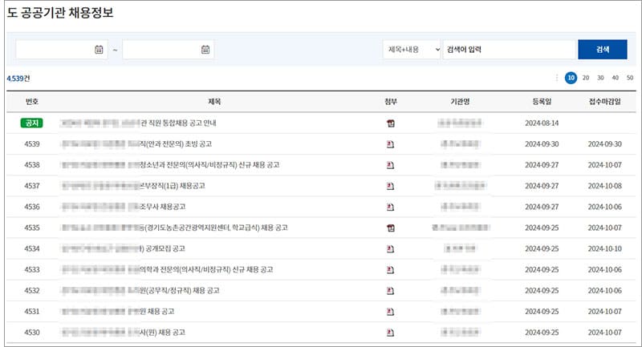Show 20 items per page
Screen dimensions: 642x347
click(x=586, y=78)
